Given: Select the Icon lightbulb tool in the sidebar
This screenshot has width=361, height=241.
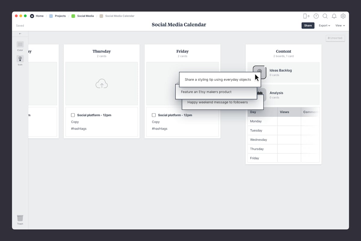Looking at the screenshot, I should point(20,59).
